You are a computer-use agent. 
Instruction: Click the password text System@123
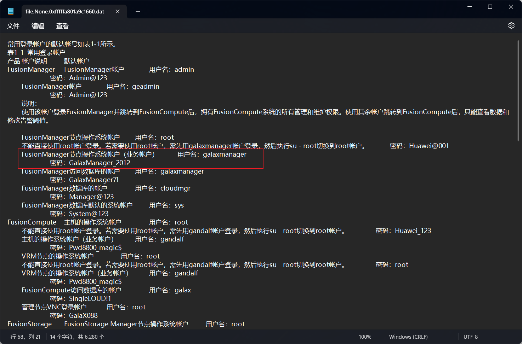pos(89,214)
